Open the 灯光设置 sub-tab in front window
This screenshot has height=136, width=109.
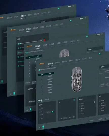click(x=47, y=99)
